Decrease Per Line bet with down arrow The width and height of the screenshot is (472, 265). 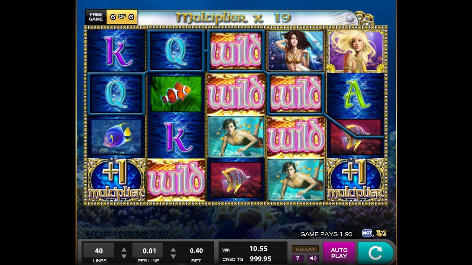point(173,257)
